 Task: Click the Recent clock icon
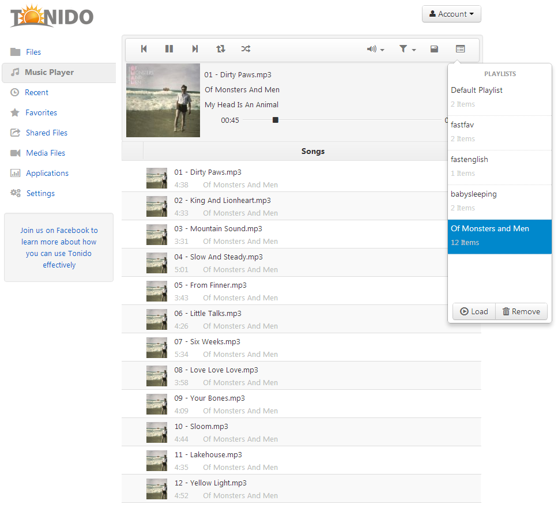pos(14,93)
